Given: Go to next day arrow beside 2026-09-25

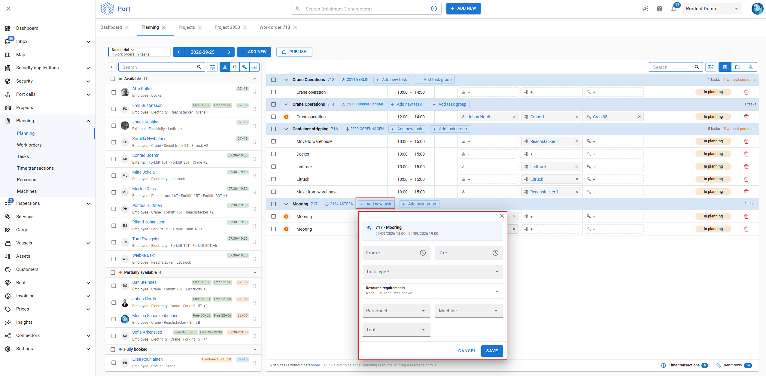Looking at the screenshot, I should 229,52.
